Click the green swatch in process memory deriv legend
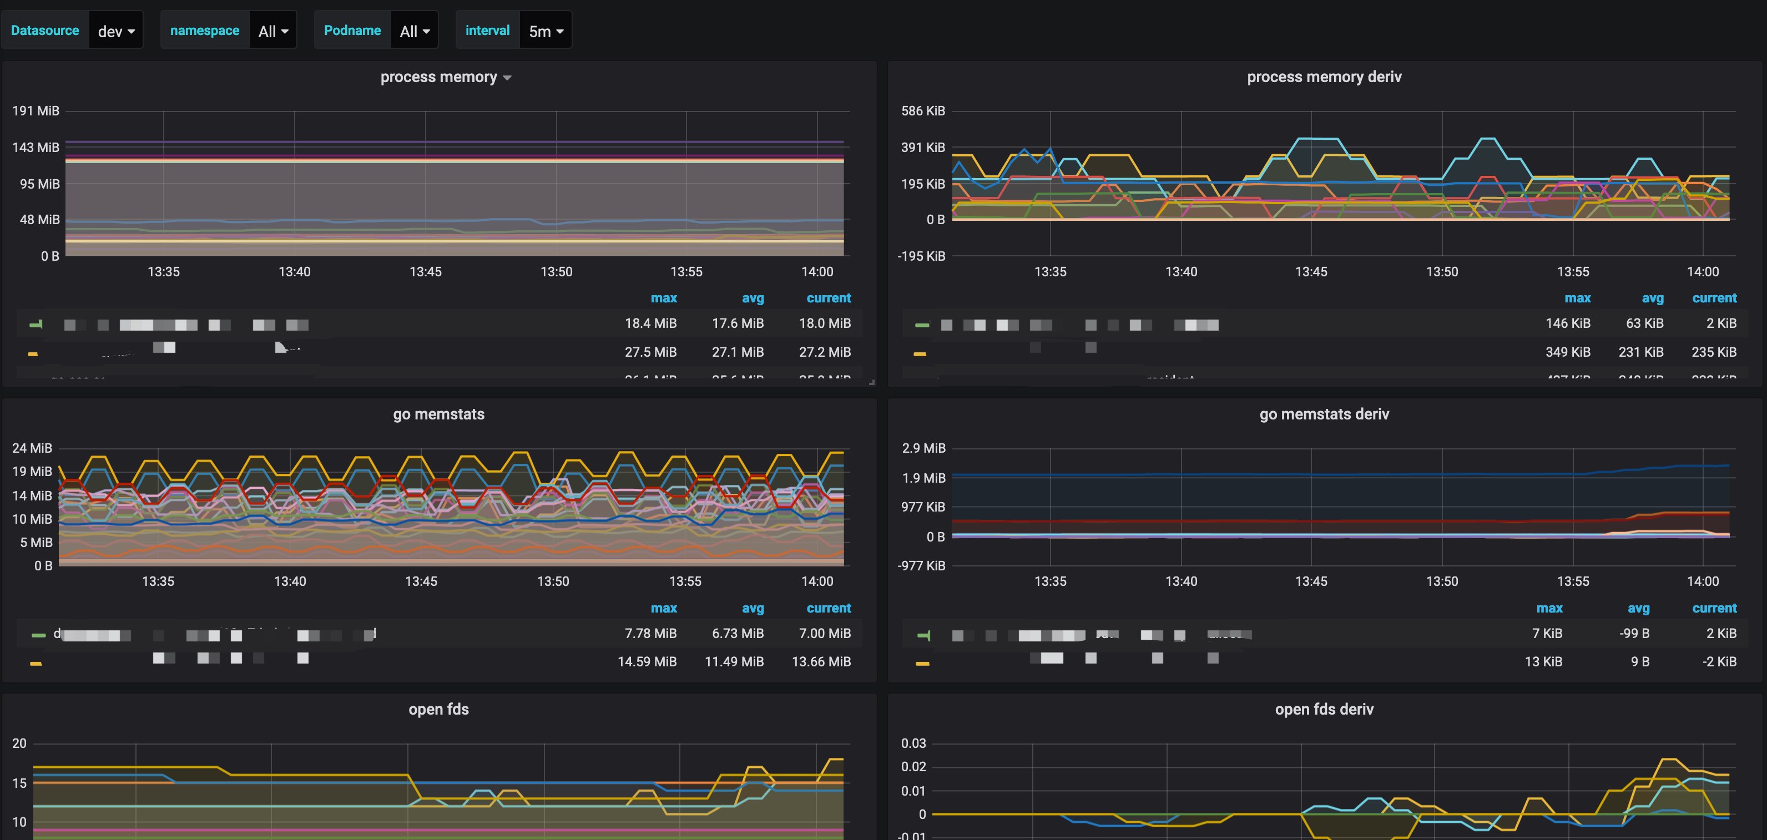 pos(922,325)
